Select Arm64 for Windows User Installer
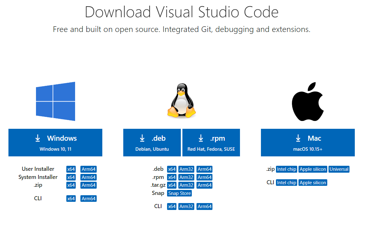This screenshot has width=367, height=225. [89, 169]
